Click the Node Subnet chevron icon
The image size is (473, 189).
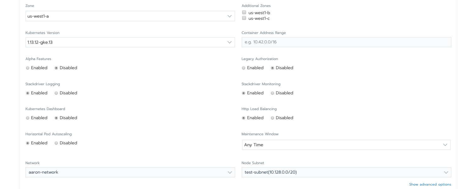coord(446,172)
